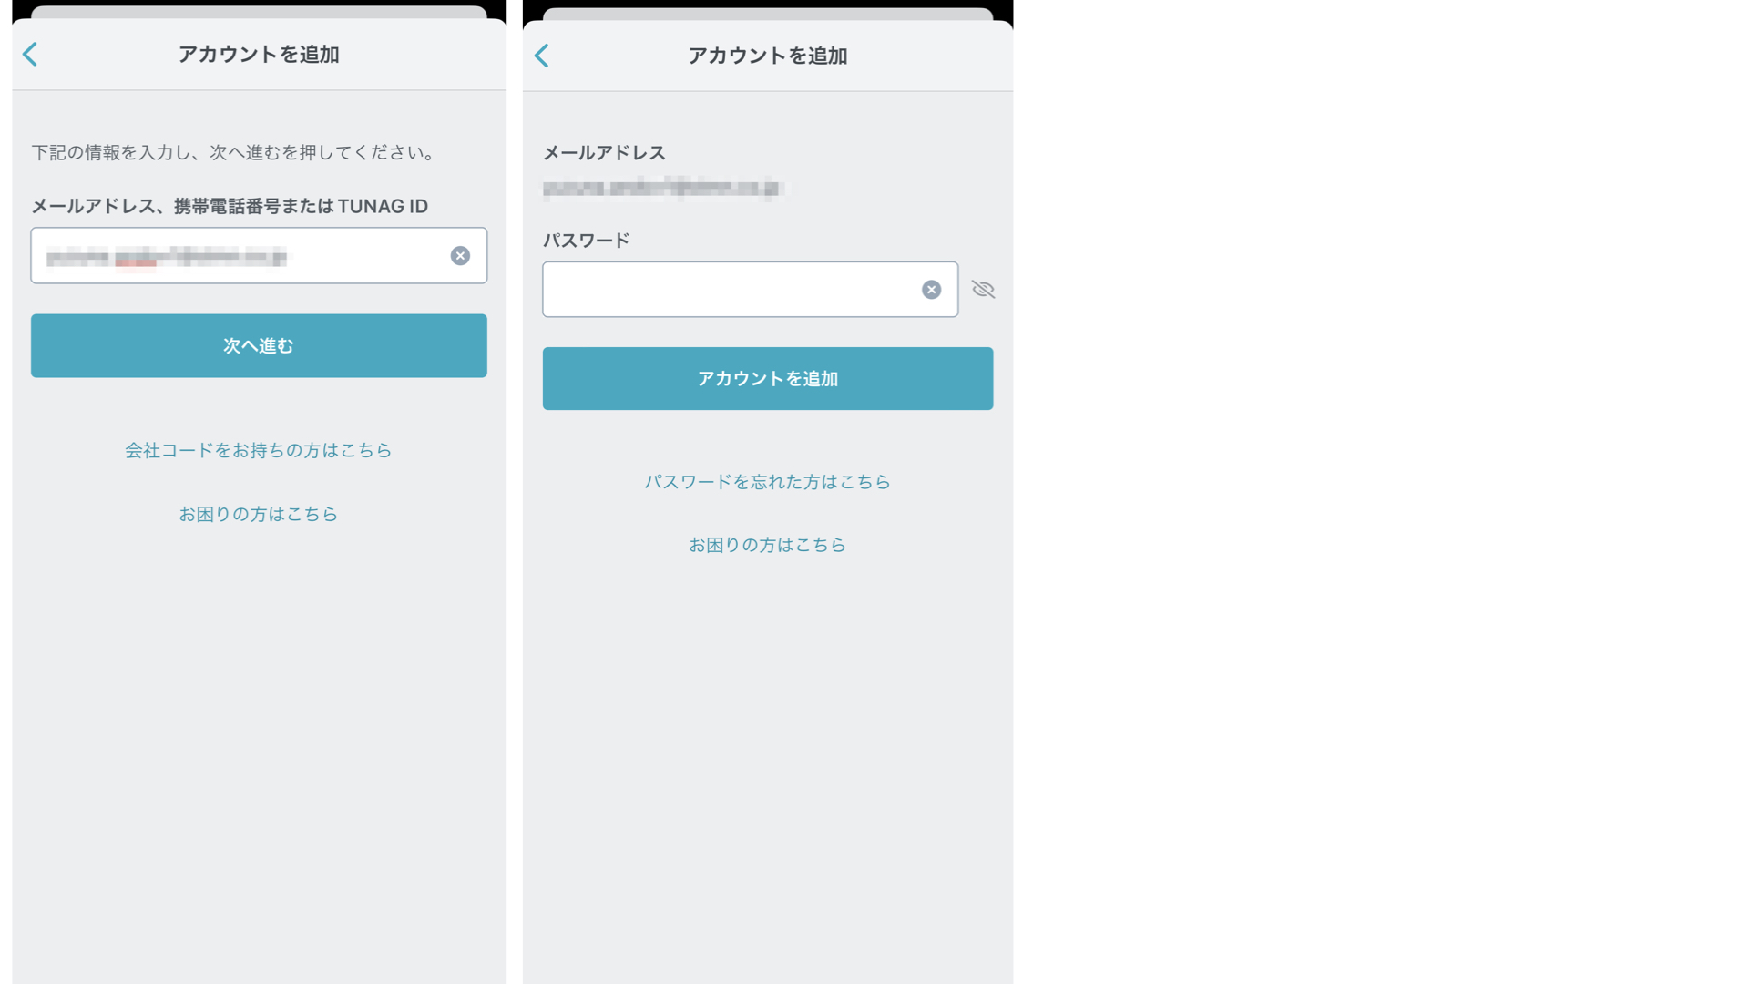Select the パスワード label

587,241
